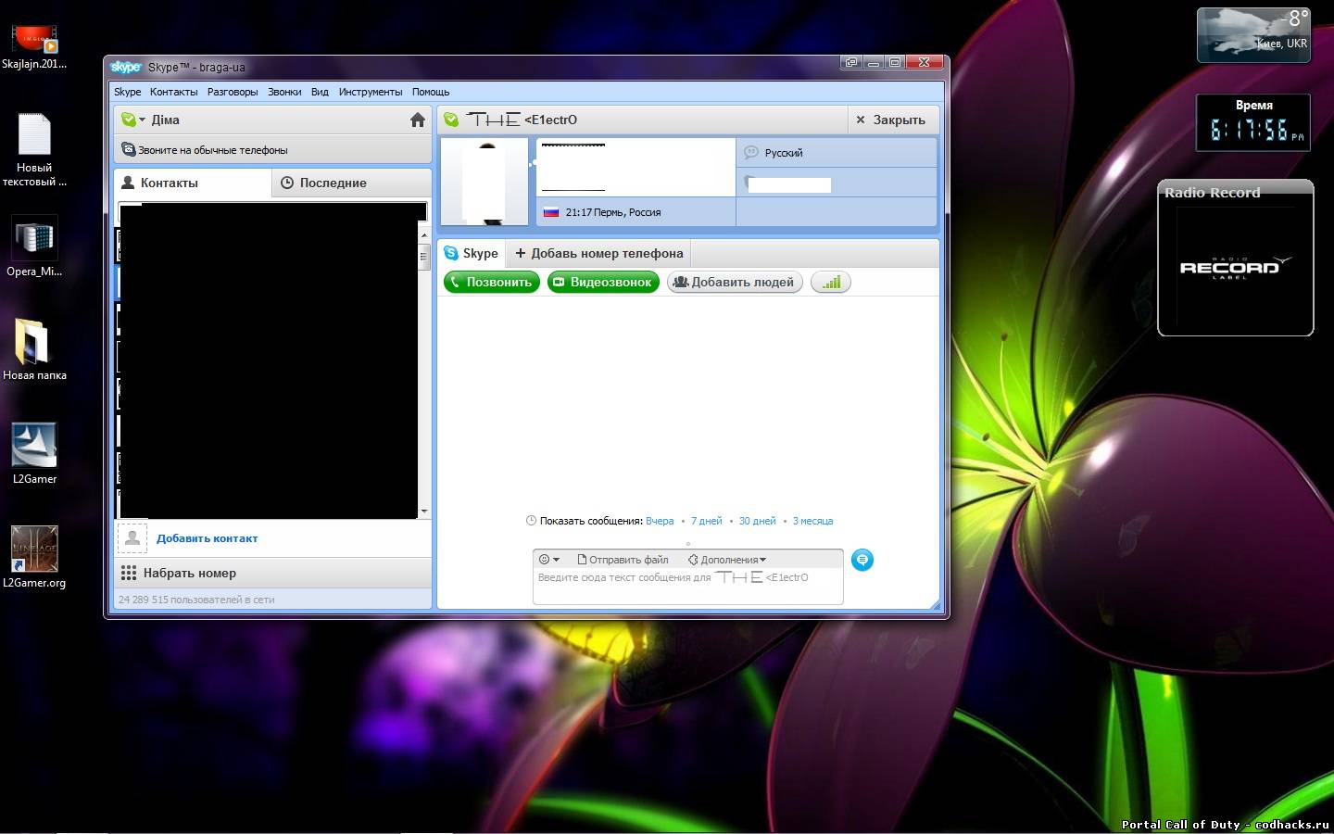Select the Skype tab in conversation
Screen dimensions: 1334x834
pyautogui.click(x=472, y=253)
